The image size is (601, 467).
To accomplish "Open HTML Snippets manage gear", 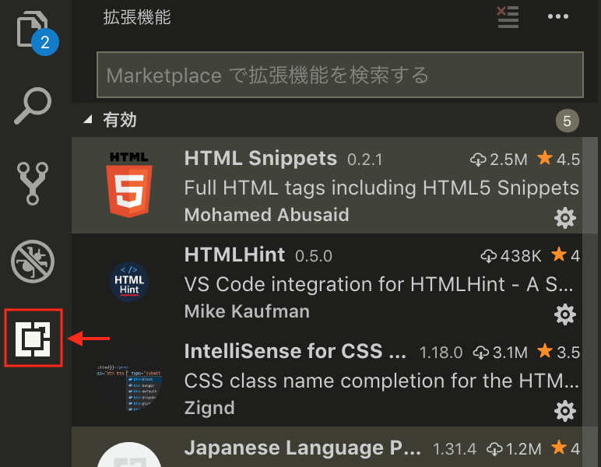I will [x=565, y=218].
